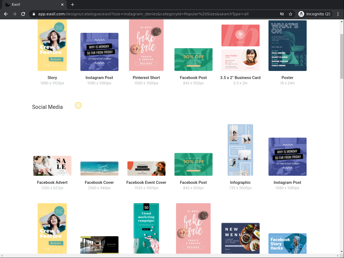This screenshot has height=258, width=344.
Task: Click the "18 x 24in" dimension text
Action: [287, 83]
